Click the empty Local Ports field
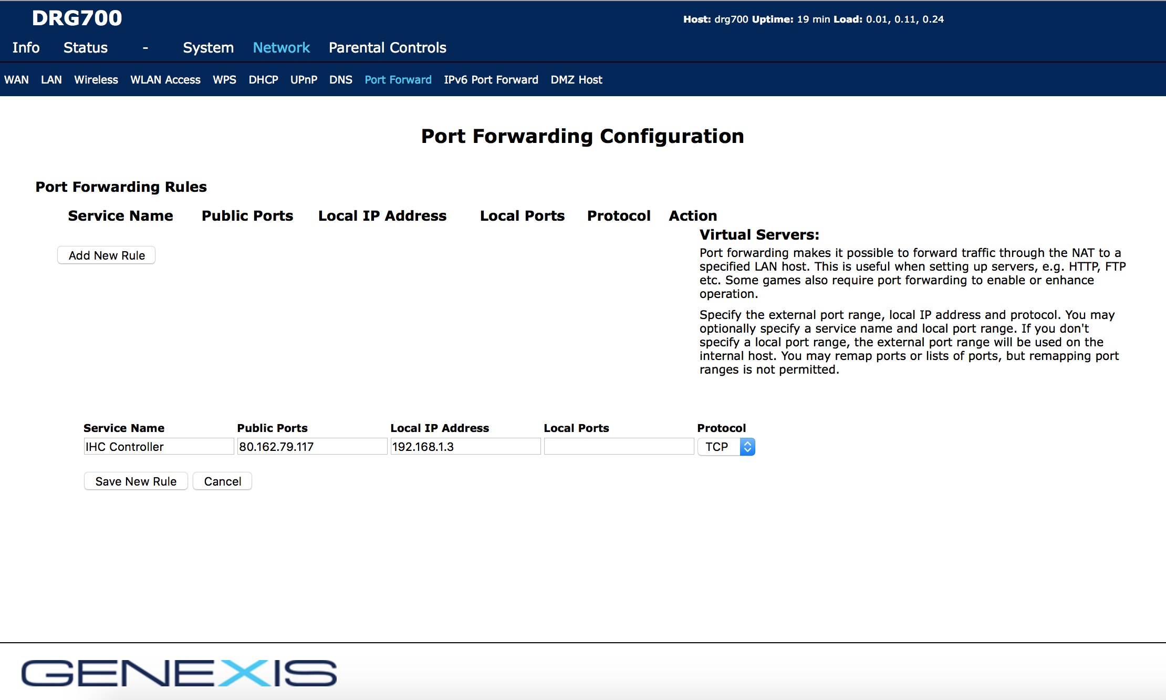Viewport: 1166px width, 700px height. click(x=619, y=447)
